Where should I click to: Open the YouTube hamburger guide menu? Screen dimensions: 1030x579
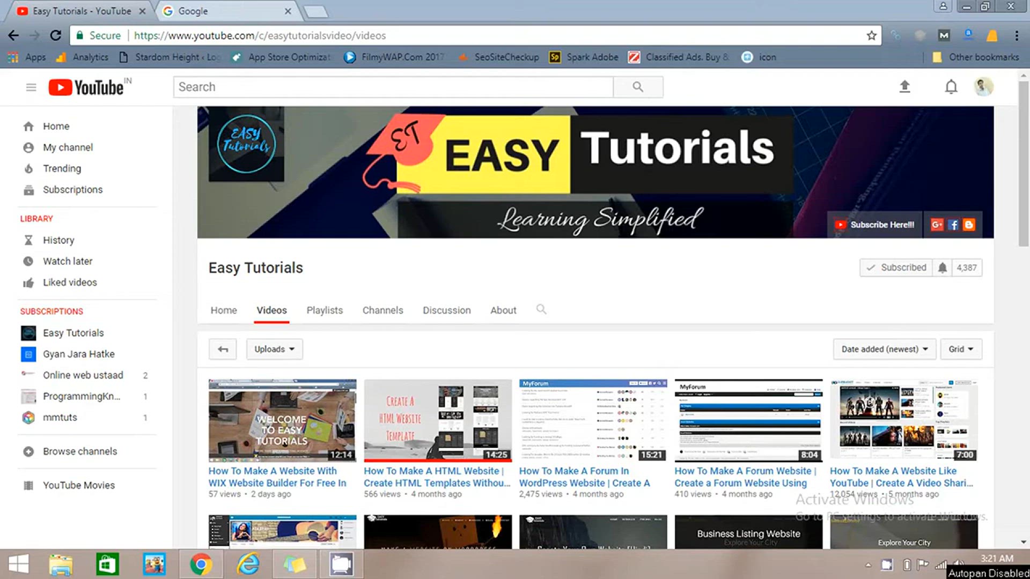31,87
